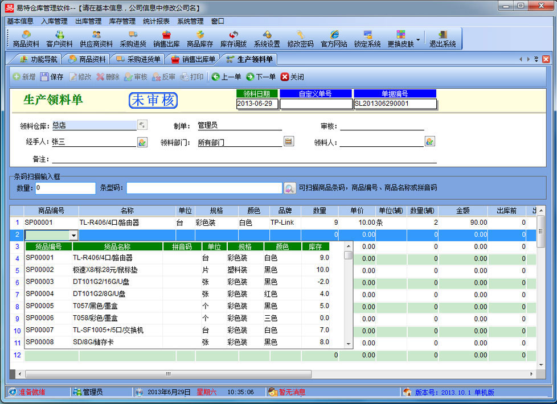557x404 pixels.
Task: Open the 入库管理 menu
Action: coord(54,21)
